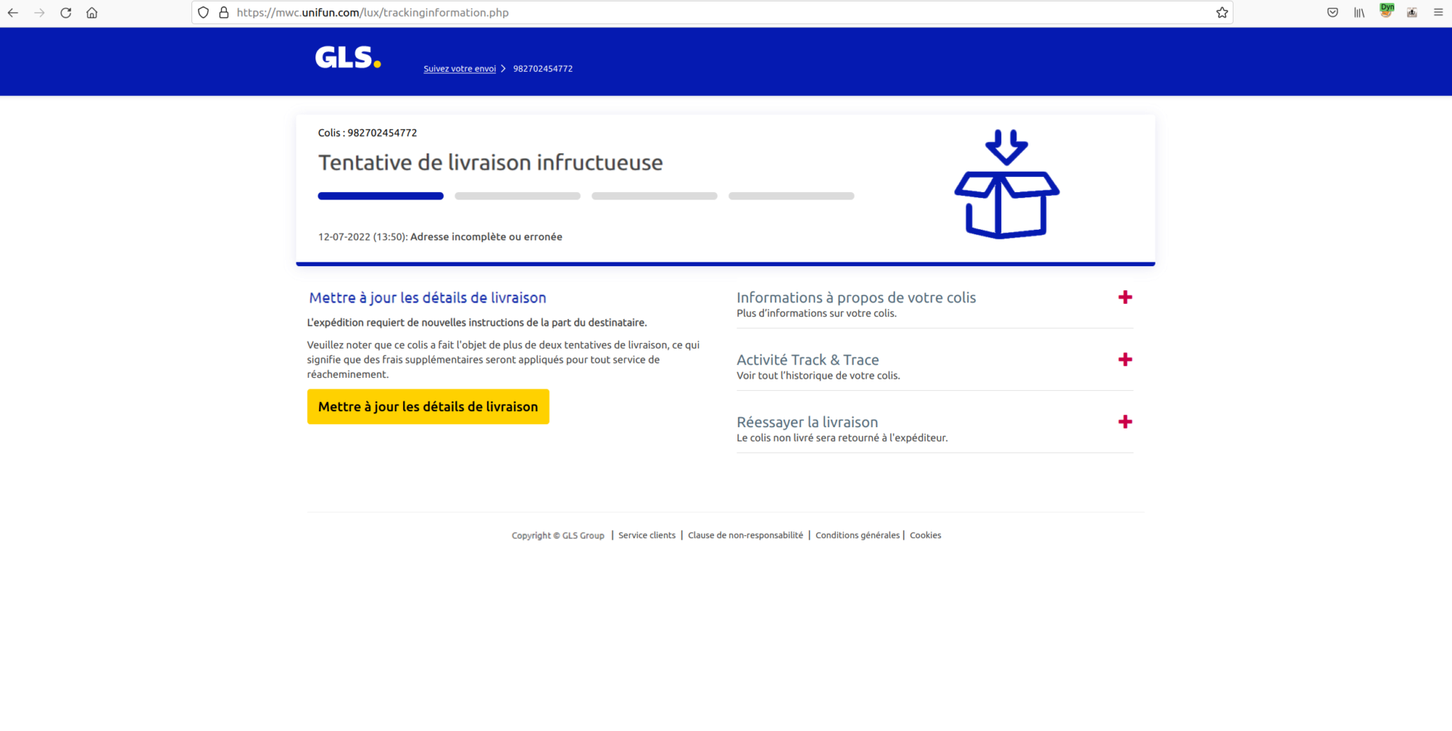Screen dimensions: 1452x731
Task: Open 'Clause de non-responsabilité' footer link
Action: 745,535
